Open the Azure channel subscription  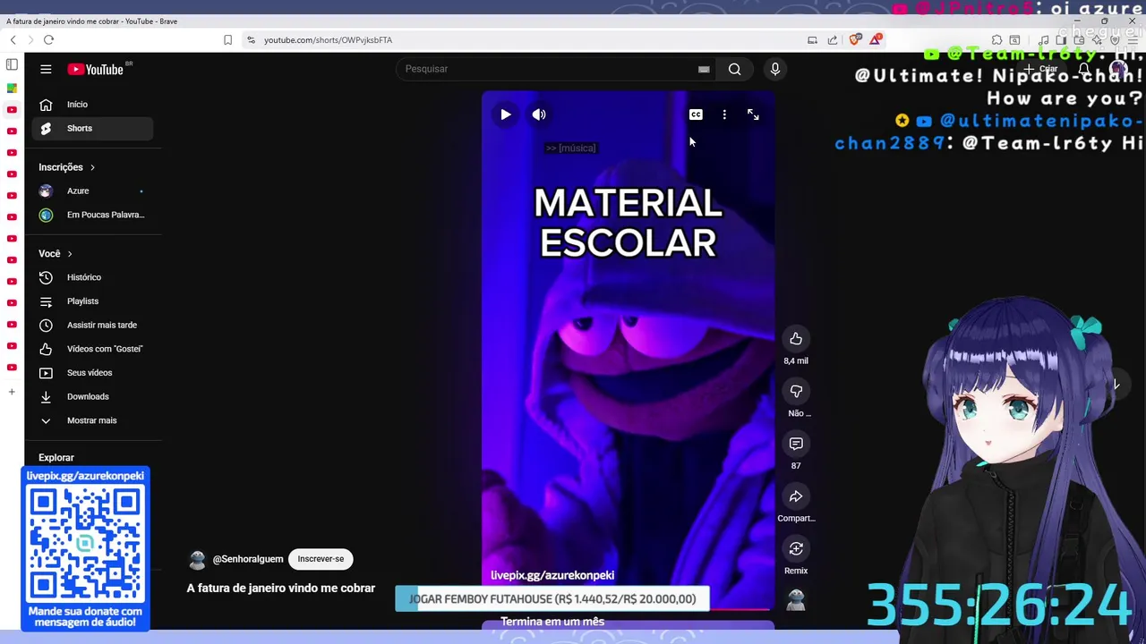[92, 191]
